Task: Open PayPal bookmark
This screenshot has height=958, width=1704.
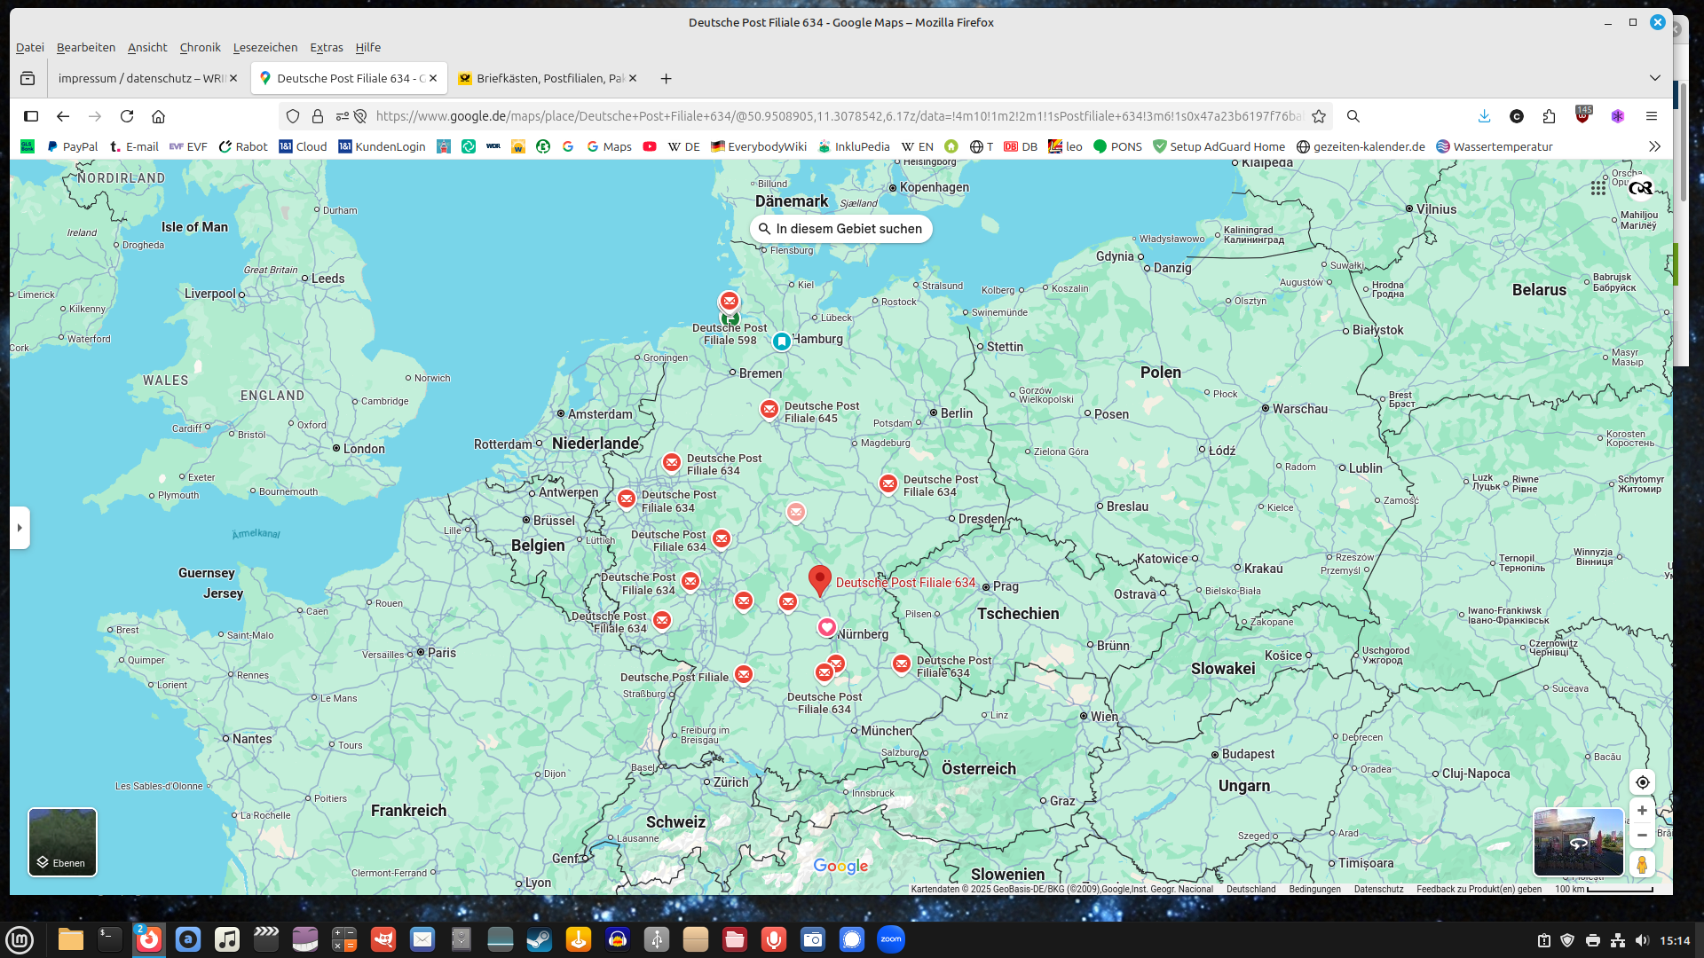Action: 72,146
